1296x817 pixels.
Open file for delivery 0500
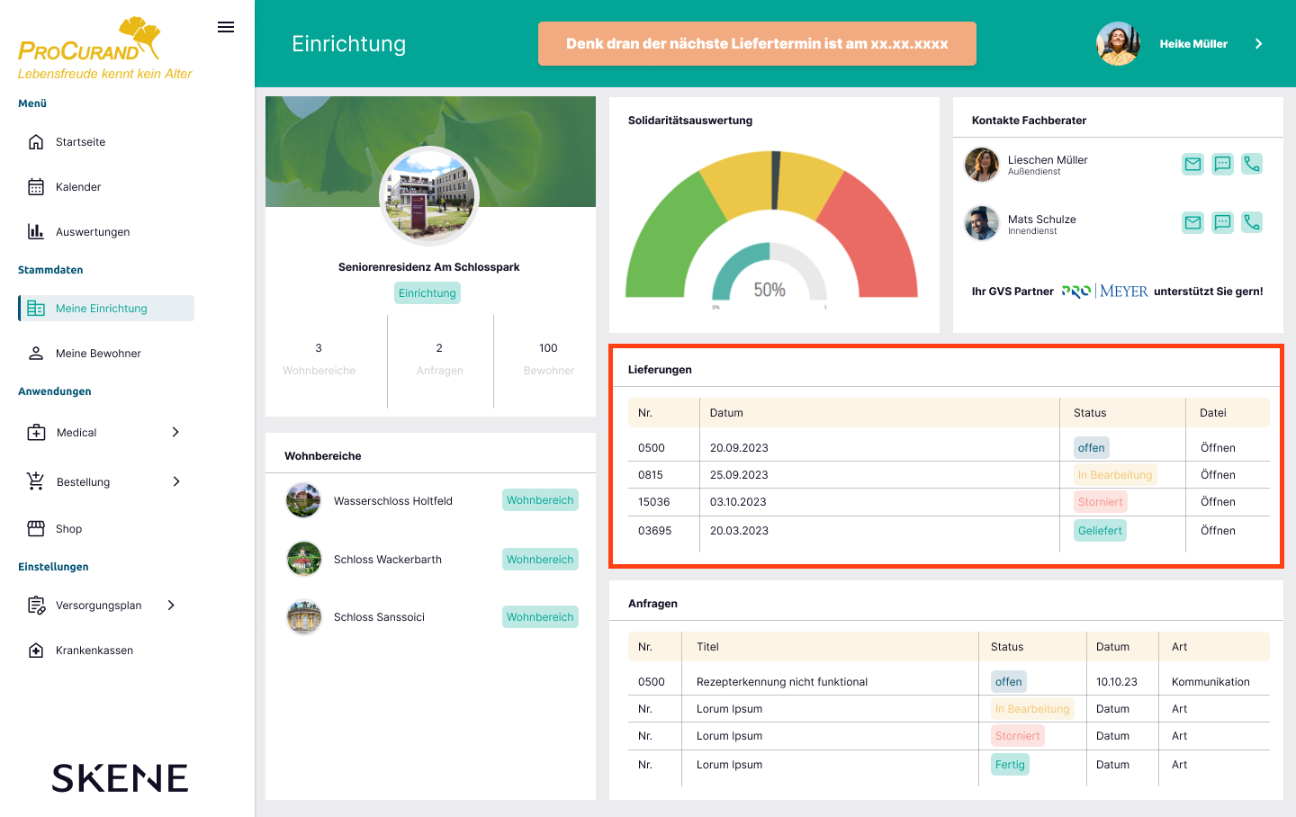pyautogui.click(x=1218, y=448)
